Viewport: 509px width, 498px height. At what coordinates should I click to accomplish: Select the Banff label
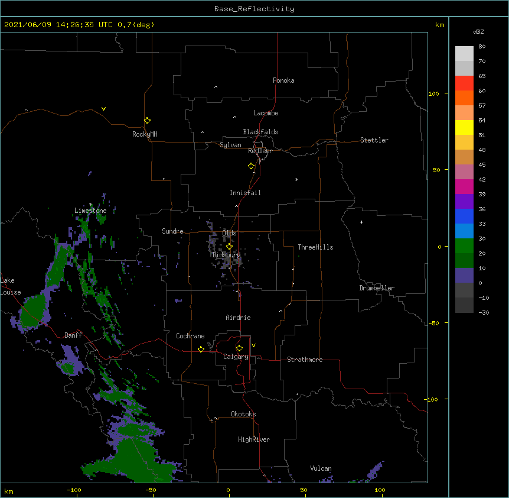[x=73, y=335]
